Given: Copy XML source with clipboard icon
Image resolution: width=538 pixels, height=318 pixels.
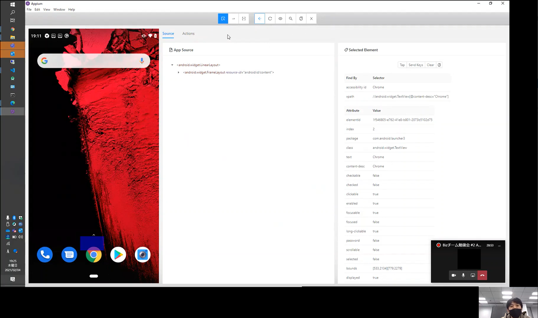Looking at the screenshot, I should pyautogui.click(x=301, y=18).
